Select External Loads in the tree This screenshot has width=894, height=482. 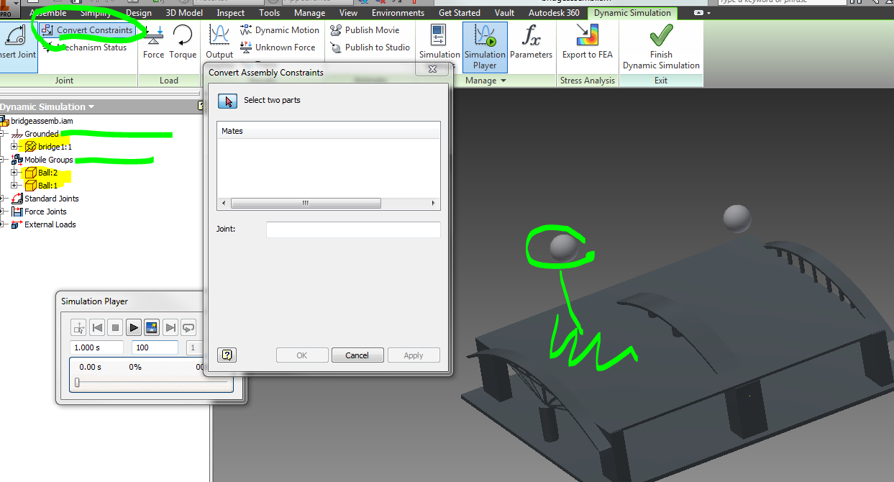pyautogui.click(x=50, y=224)
